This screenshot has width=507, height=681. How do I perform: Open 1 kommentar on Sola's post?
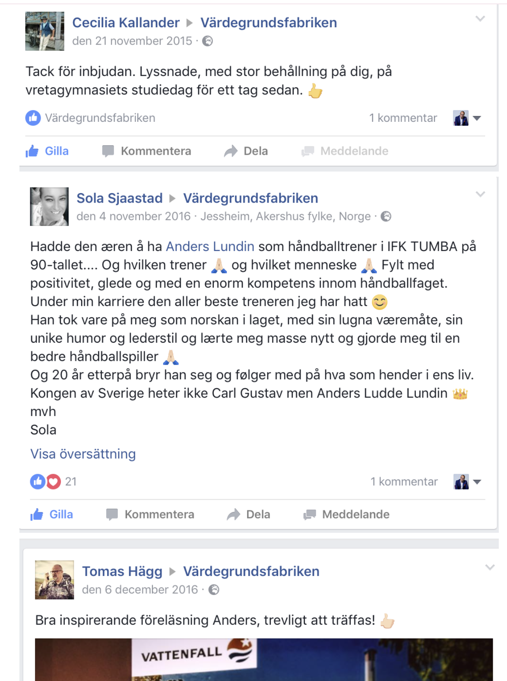tap(404, 482)
